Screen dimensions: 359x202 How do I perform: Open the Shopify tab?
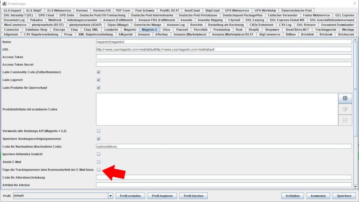click(x=254, y=29)
